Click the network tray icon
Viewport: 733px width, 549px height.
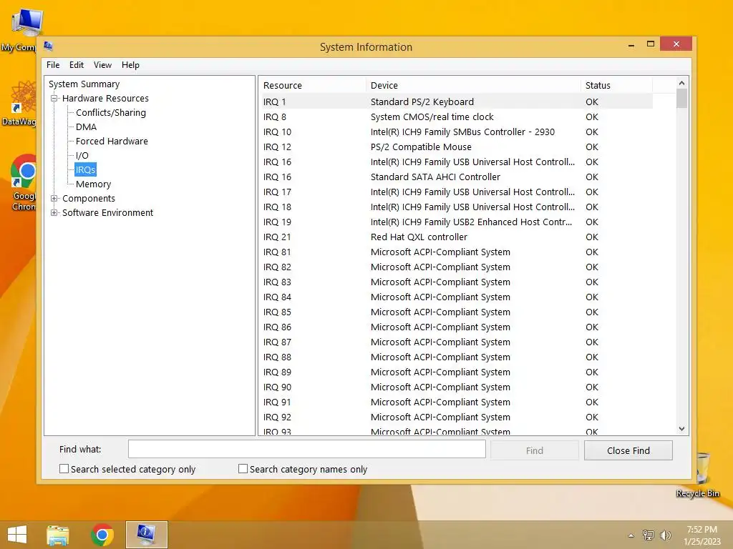[649, 535]
